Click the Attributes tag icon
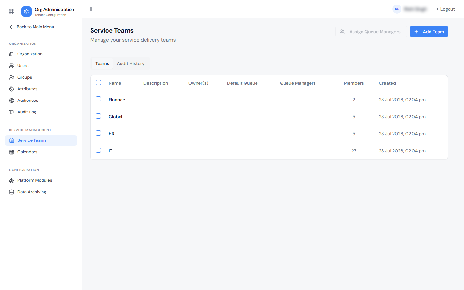The width and height of the screenshot is (464, 290). pyautogui.click(x=12, y=89)
